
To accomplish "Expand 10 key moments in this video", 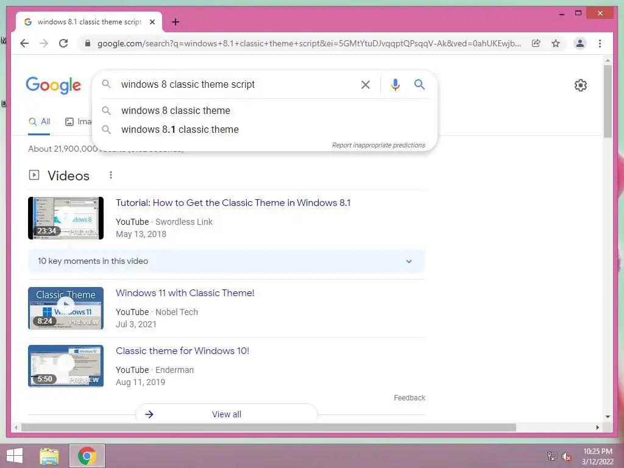I will click(226, 261).
